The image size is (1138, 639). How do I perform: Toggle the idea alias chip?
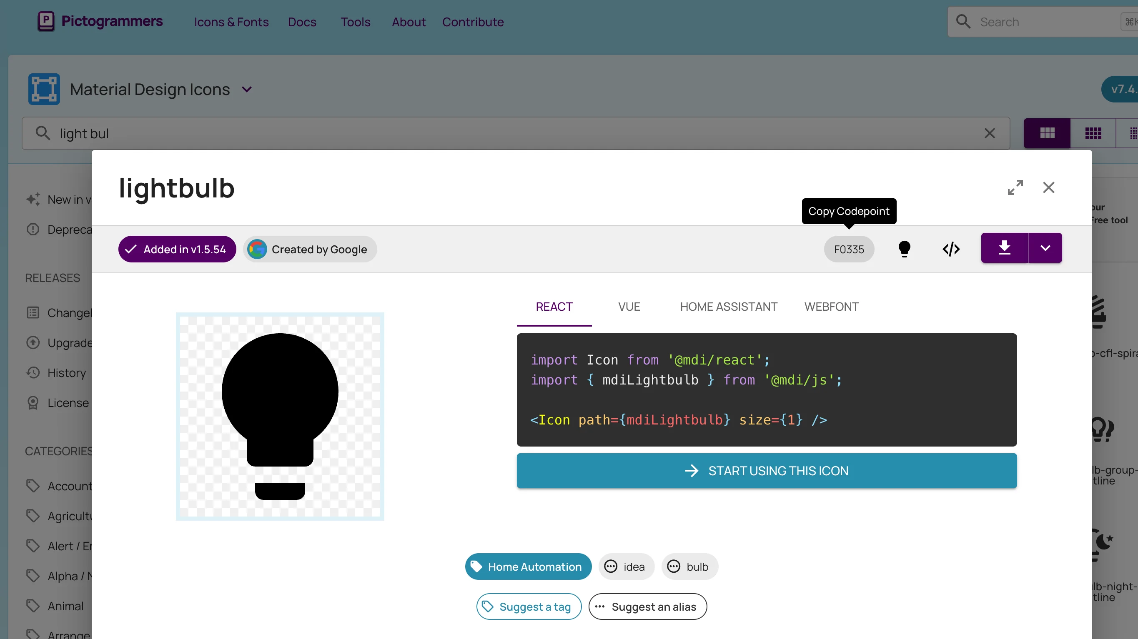pos(626,567)
